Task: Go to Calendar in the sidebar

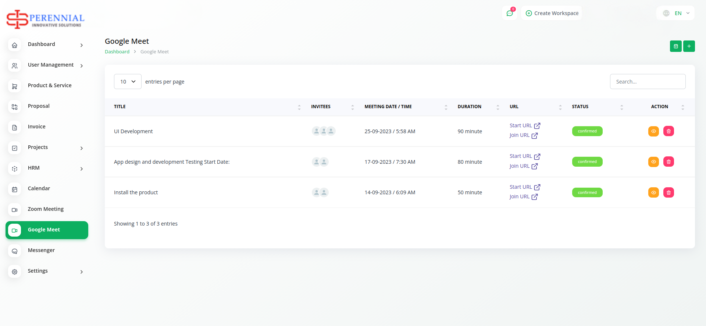Action: (x=39, y=188)
